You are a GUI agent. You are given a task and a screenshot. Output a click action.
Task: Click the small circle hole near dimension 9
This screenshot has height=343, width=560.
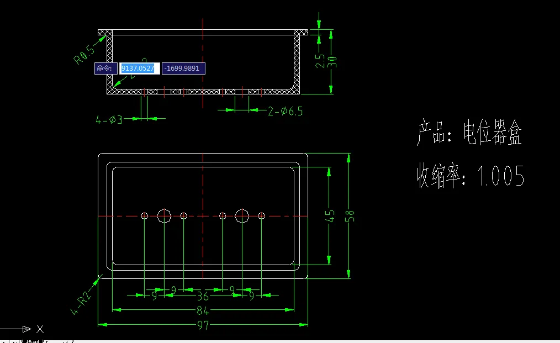pyautogui.click(x=145, y=215)
